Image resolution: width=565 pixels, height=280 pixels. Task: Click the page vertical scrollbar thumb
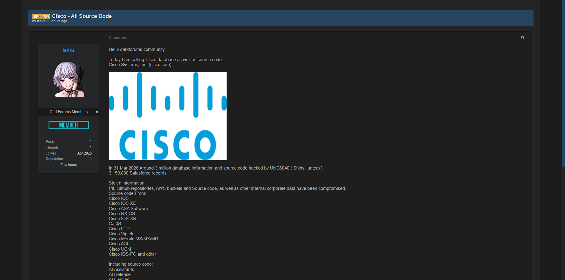(563, 84)
